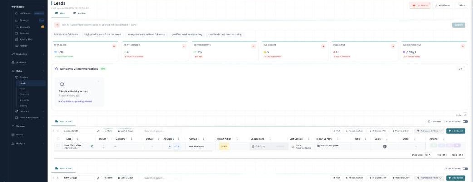The width and height of the screenshot is (473, 182).
Task: Click the Total Leads card icon
Action: pos(114,46)
